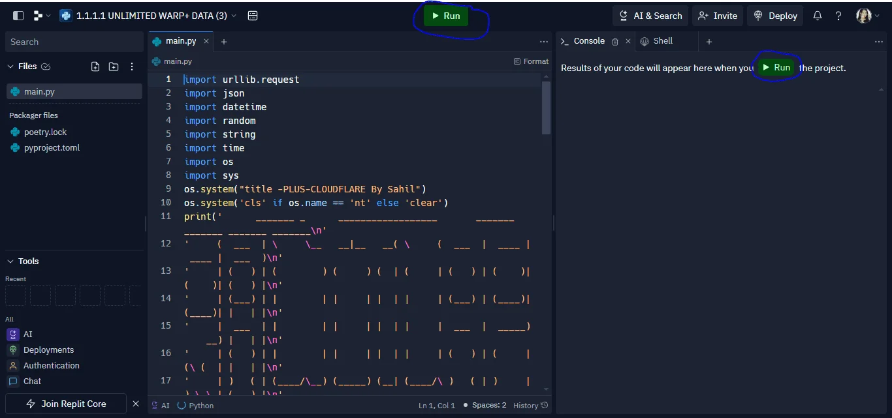This screenshot has height=418, width=892.
Task: Focus the sidebar Search field
Action: click(74, 42)
